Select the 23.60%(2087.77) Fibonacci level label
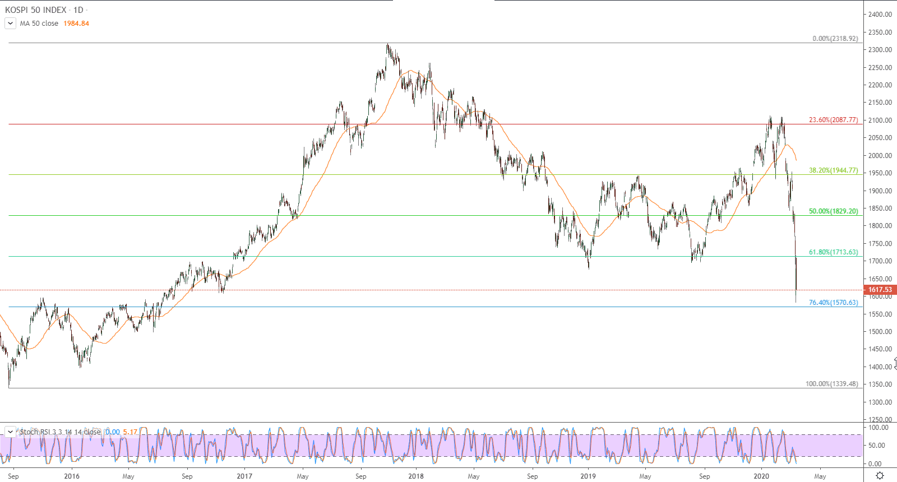Screen dimensions: 897x482 coord(833,120)
